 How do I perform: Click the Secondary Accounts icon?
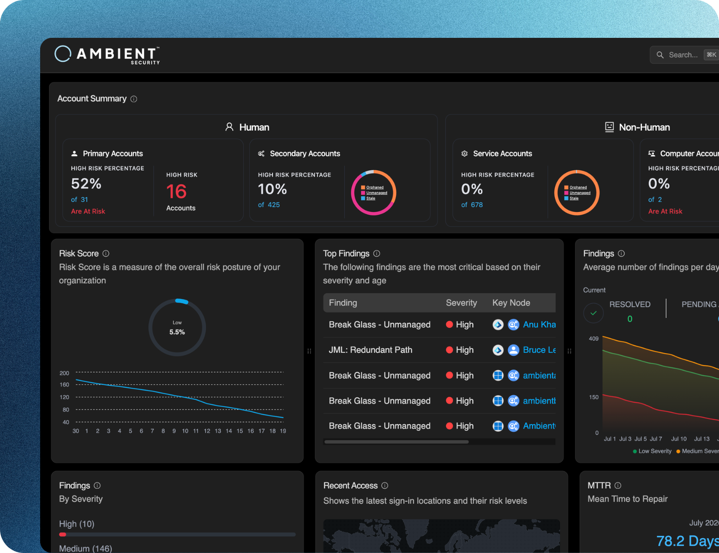261,154
